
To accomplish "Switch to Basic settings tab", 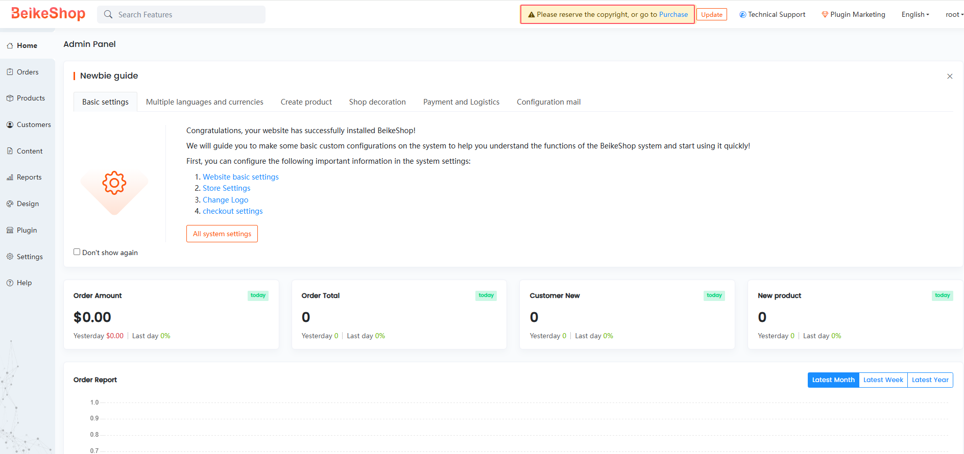I will pos(105,102).
